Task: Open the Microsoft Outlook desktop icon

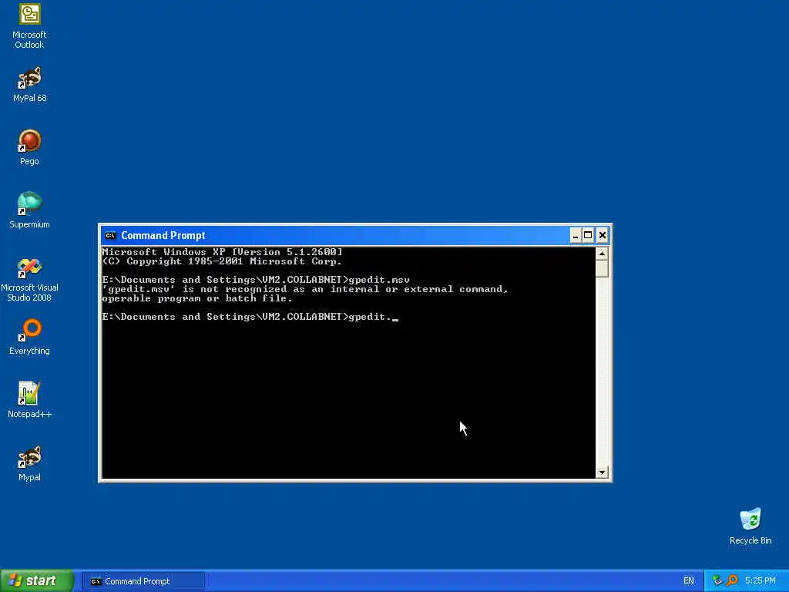Action: tap(29, 26)
